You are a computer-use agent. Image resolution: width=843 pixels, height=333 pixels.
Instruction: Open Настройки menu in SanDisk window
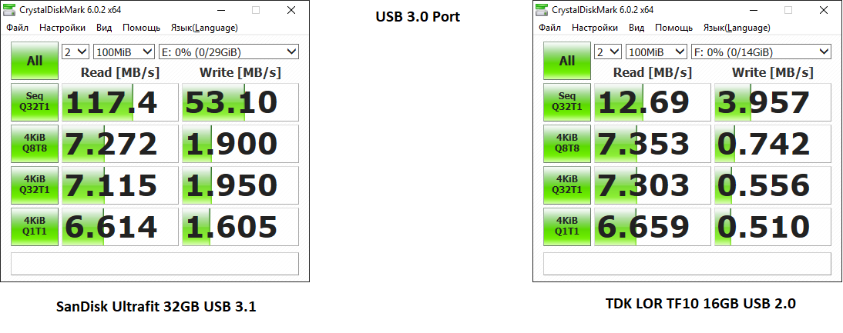[62, 28]
